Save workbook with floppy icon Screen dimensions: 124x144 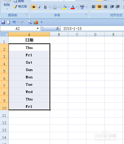pyautogui.click(x=3, y=22)
